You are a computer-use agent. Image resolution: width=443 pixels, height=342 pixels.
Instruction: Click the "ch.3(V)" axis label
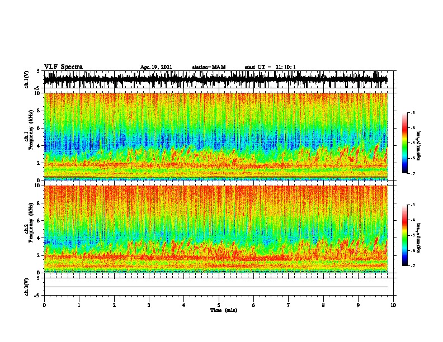(27, 287)
